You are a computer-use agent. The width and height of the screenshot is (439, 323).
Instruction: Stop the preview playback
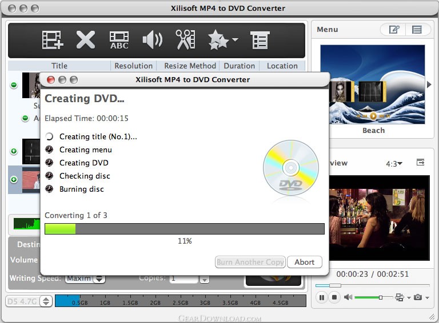pos(334,297)
